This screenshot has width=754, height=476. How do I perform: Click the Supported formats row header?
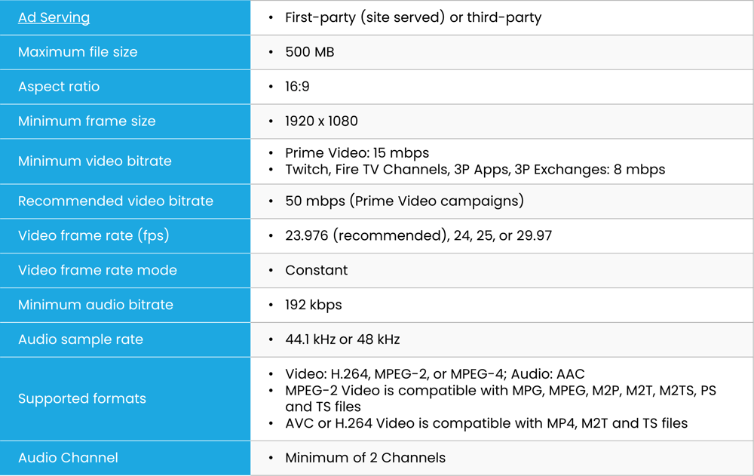click(82, 398)
